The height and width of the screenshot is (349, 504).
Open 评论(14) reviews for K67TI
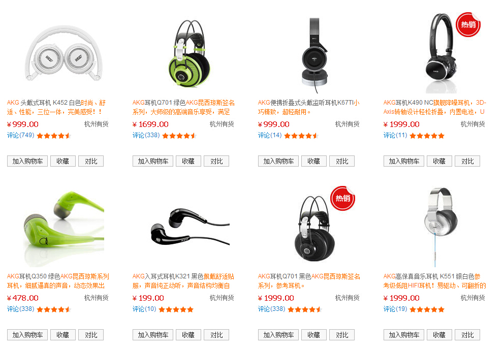pos(270,135)
